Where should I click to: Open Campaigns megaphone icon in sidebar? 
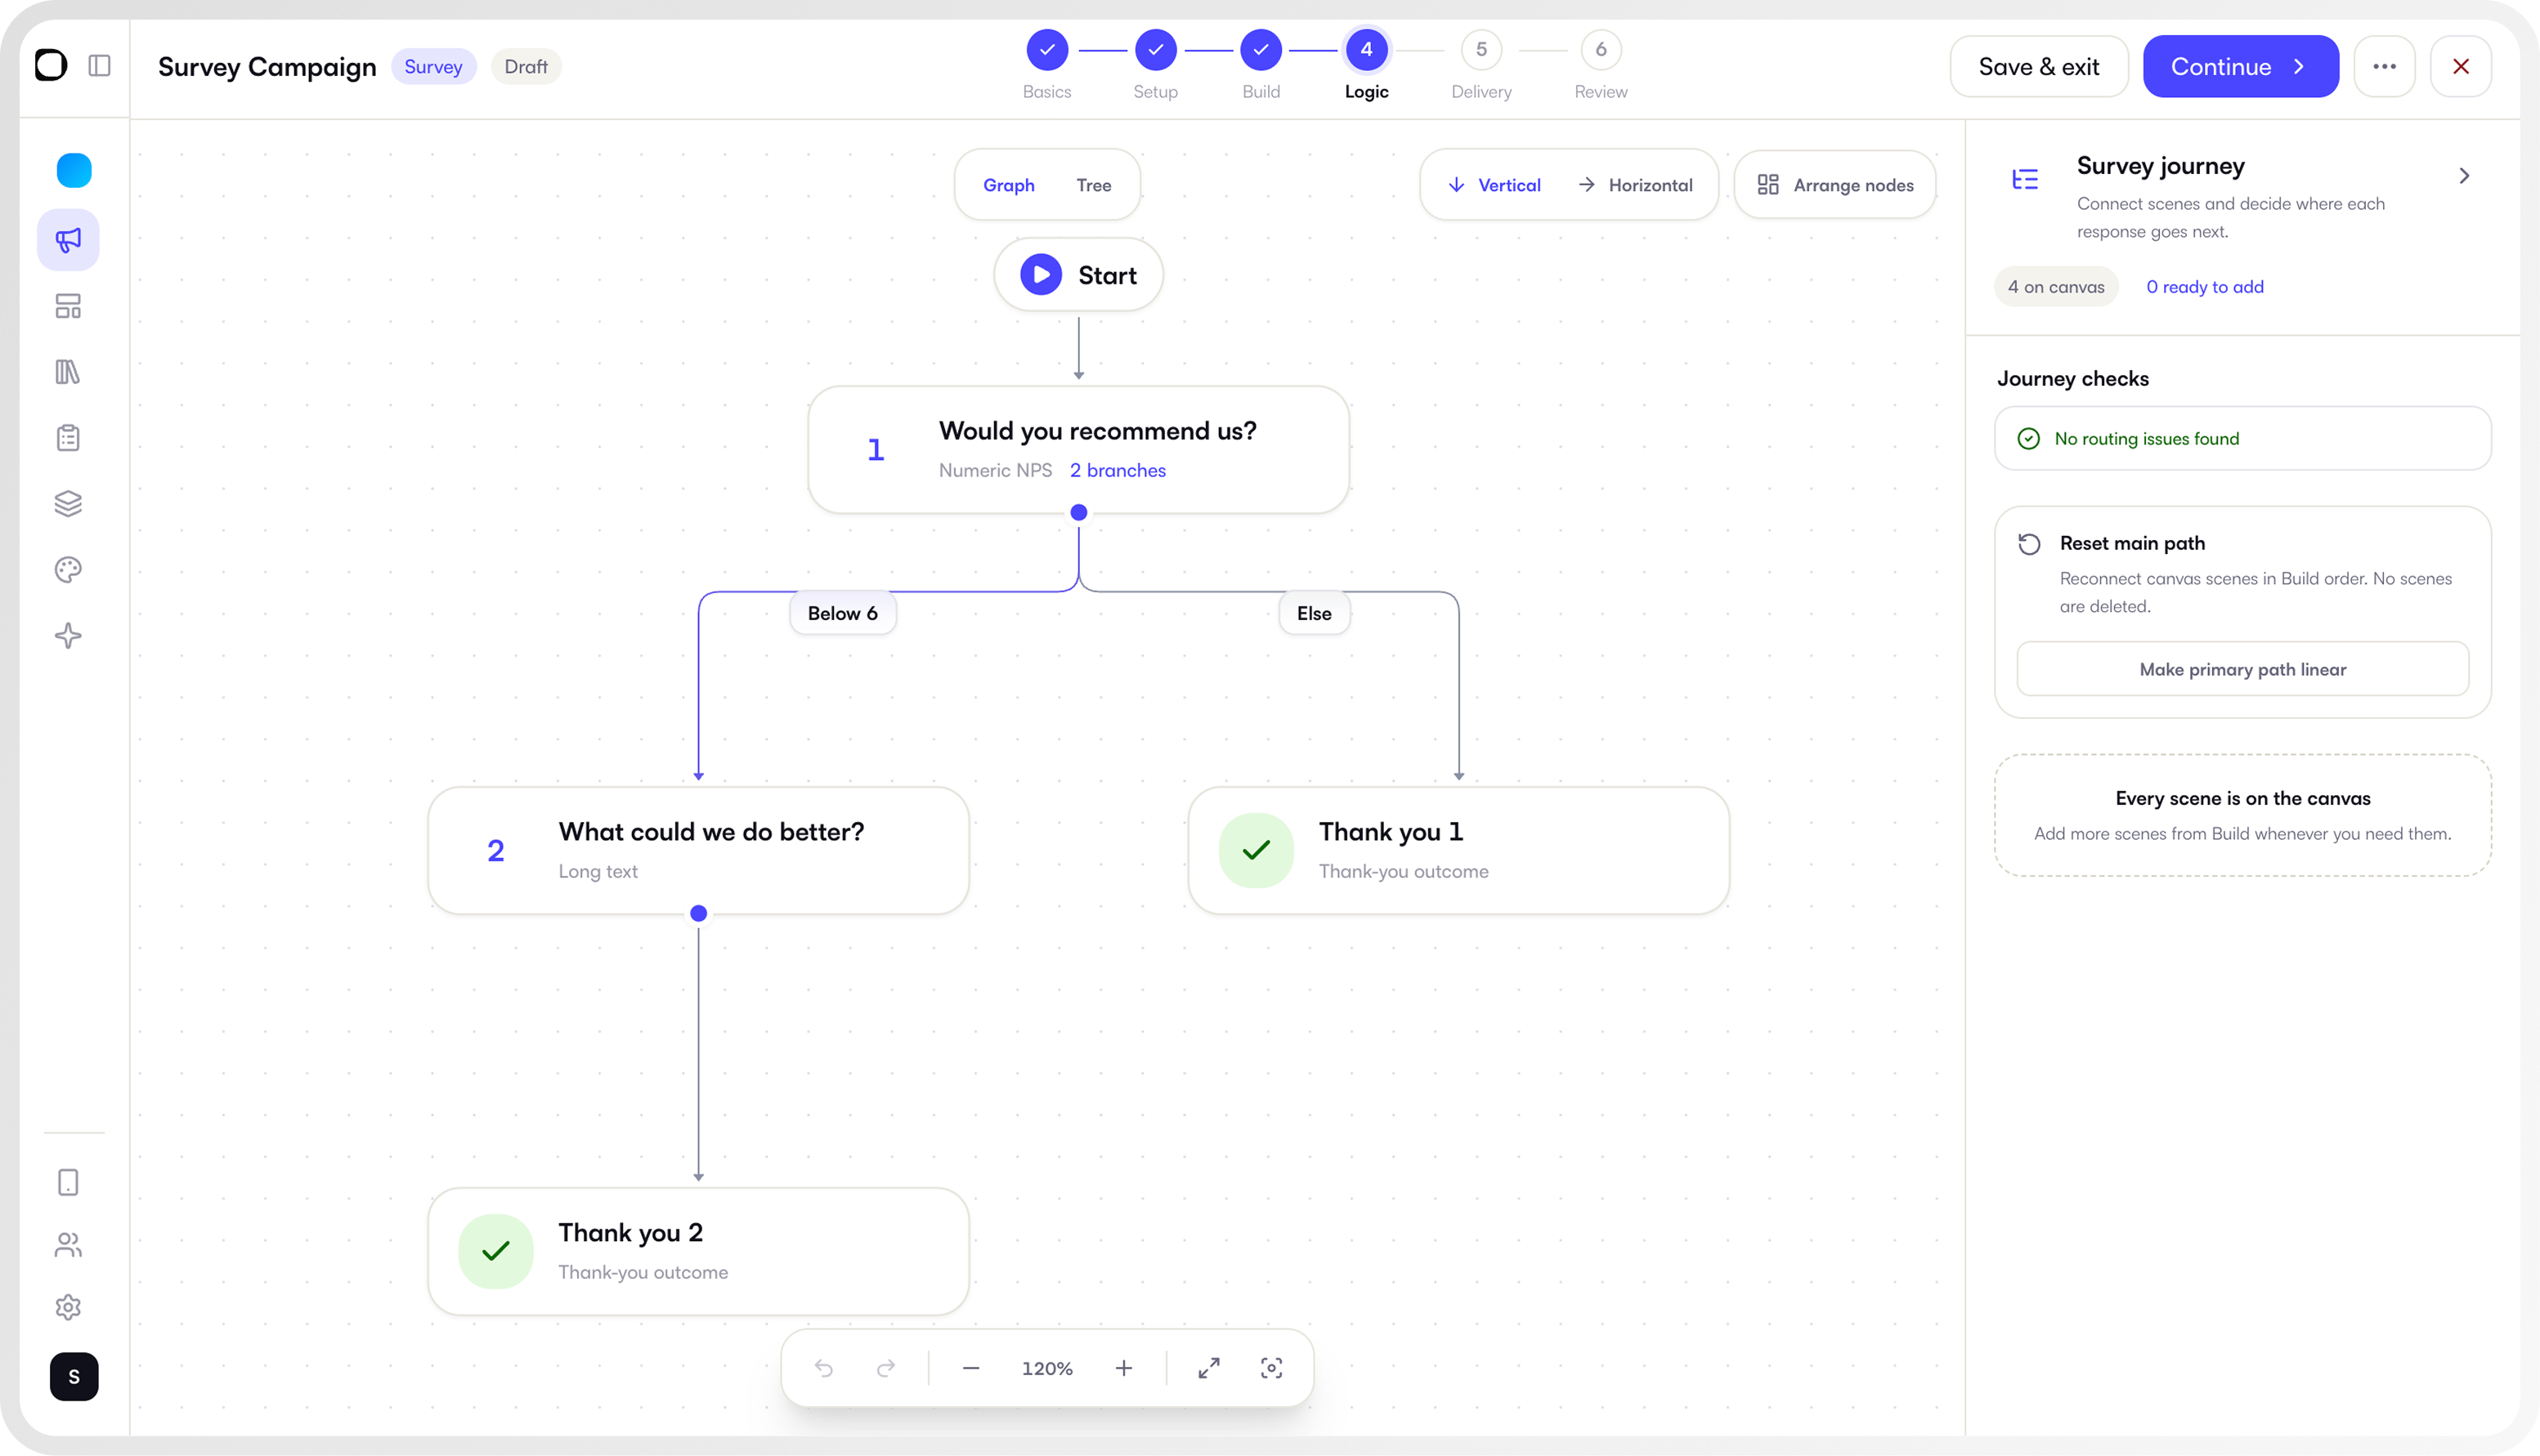point(68,240)
